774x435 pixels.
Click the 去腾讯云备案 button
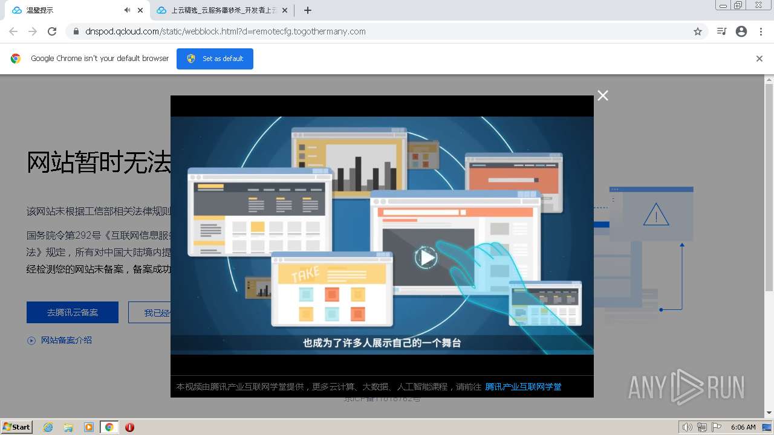pyautogui.click(x=73, y=312)
